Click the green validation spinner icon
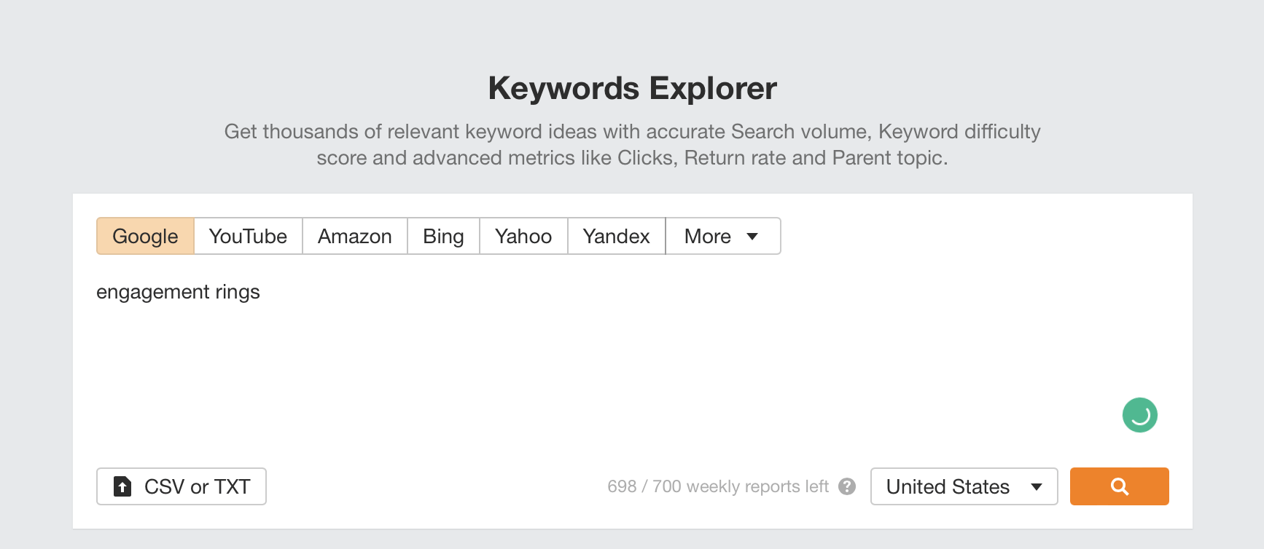The image size is (1264, 549). [x=1139, y=415]
